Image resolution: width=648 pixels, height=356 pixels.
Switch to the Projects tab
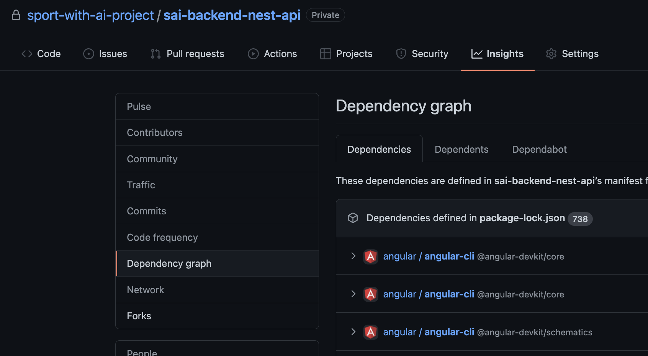(346, 54)
